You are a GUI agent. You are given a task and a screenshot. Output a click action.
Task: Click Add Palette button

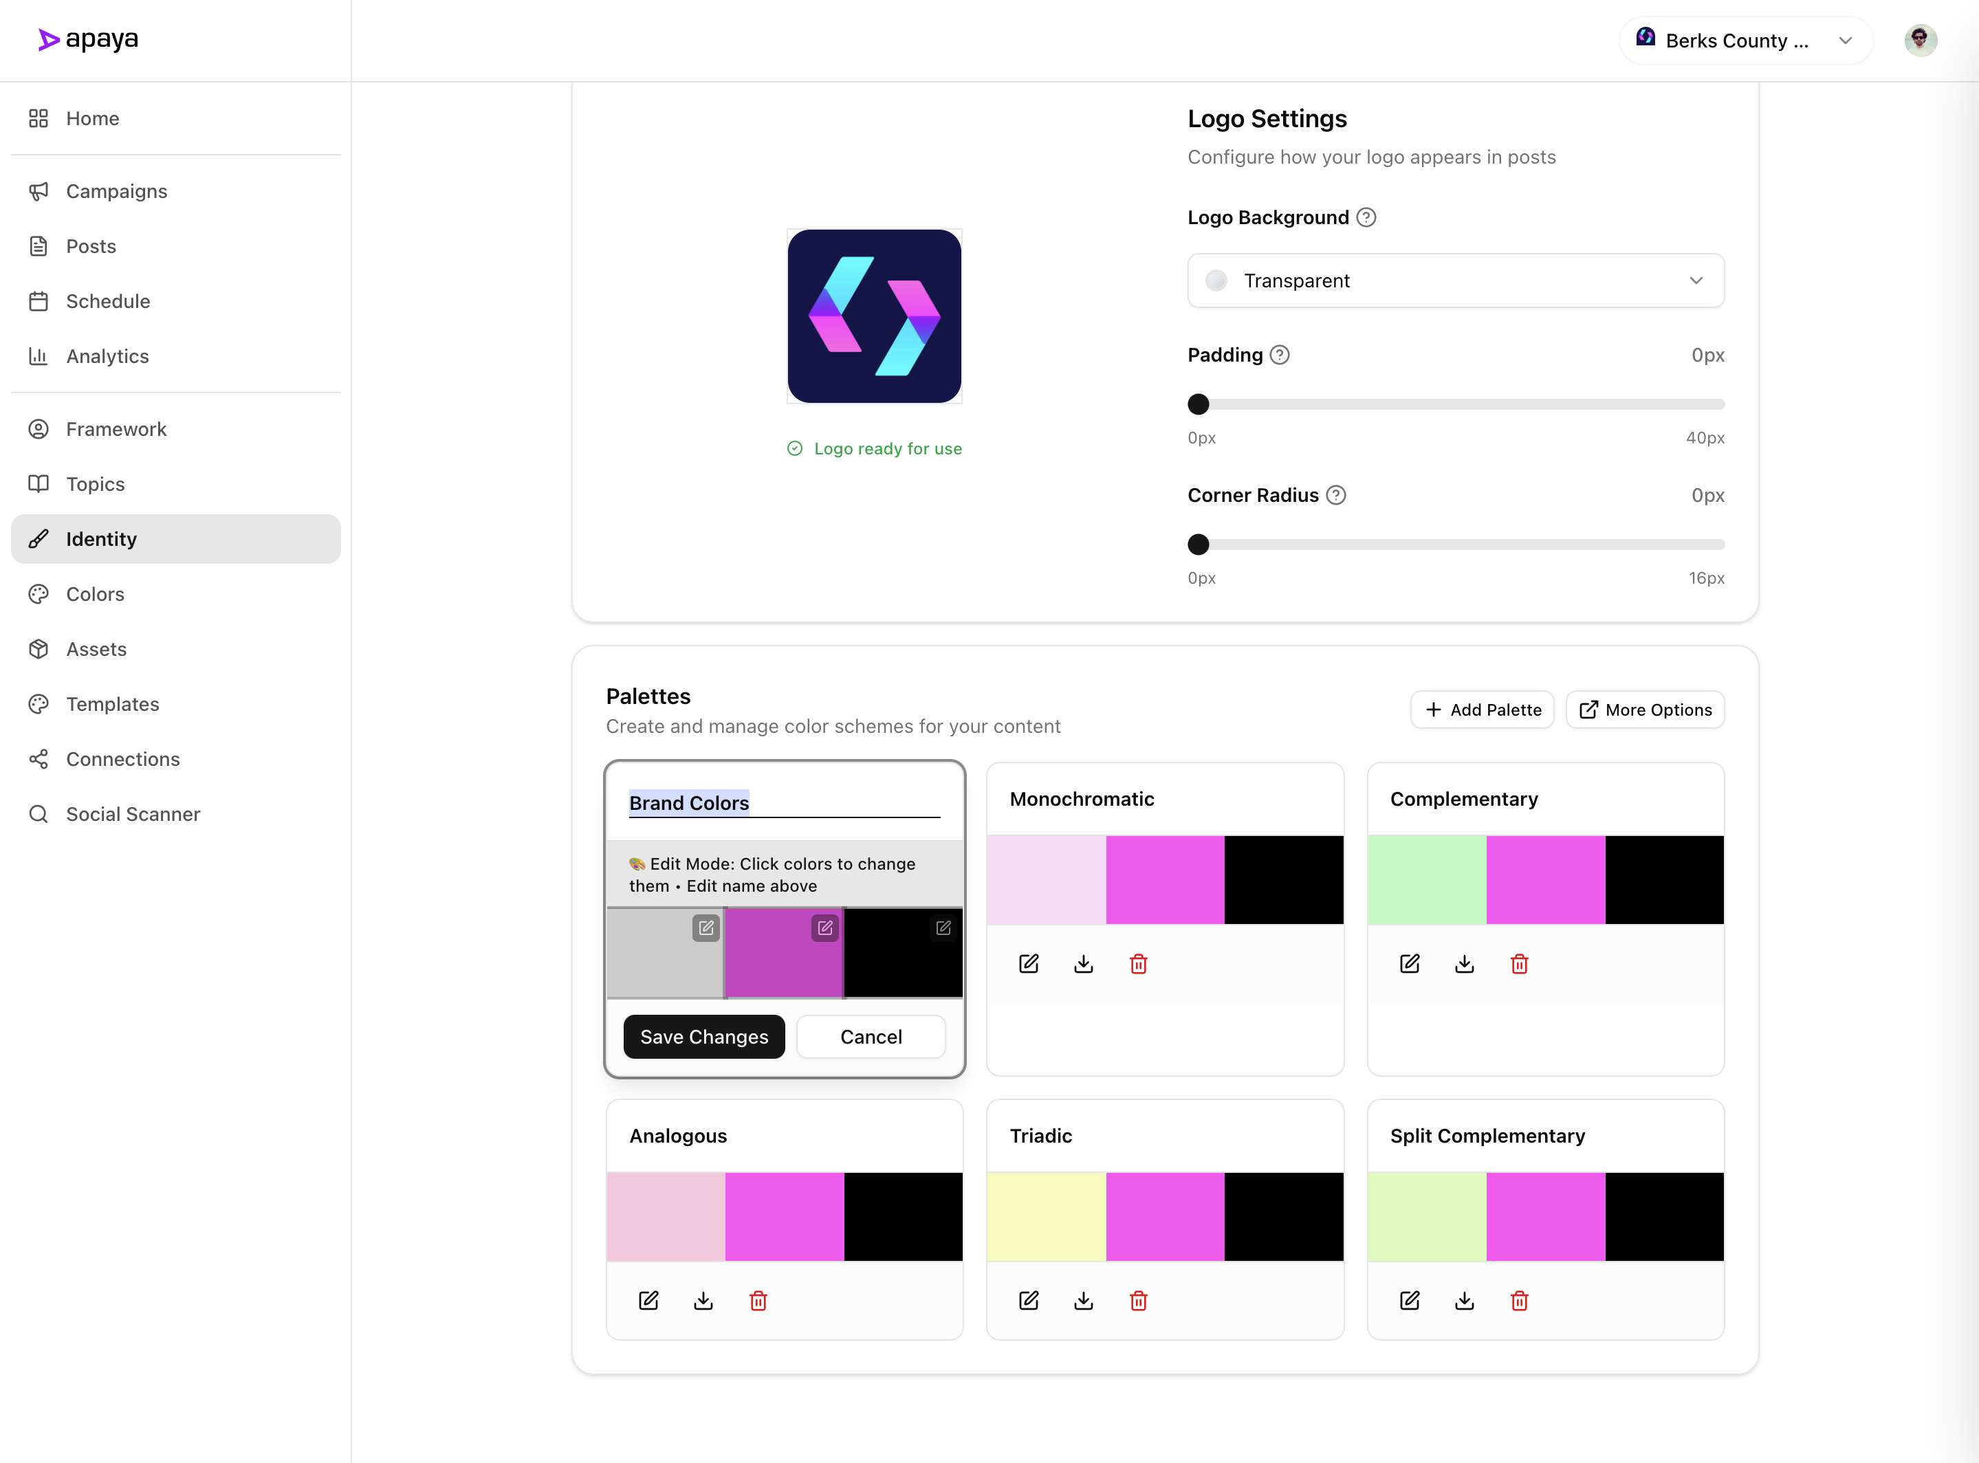click(x=1482, y=709)
